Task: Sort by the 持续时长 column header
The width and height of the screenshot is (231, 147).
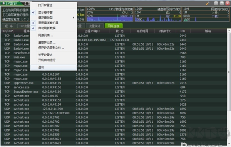Action: pos(165,31)
